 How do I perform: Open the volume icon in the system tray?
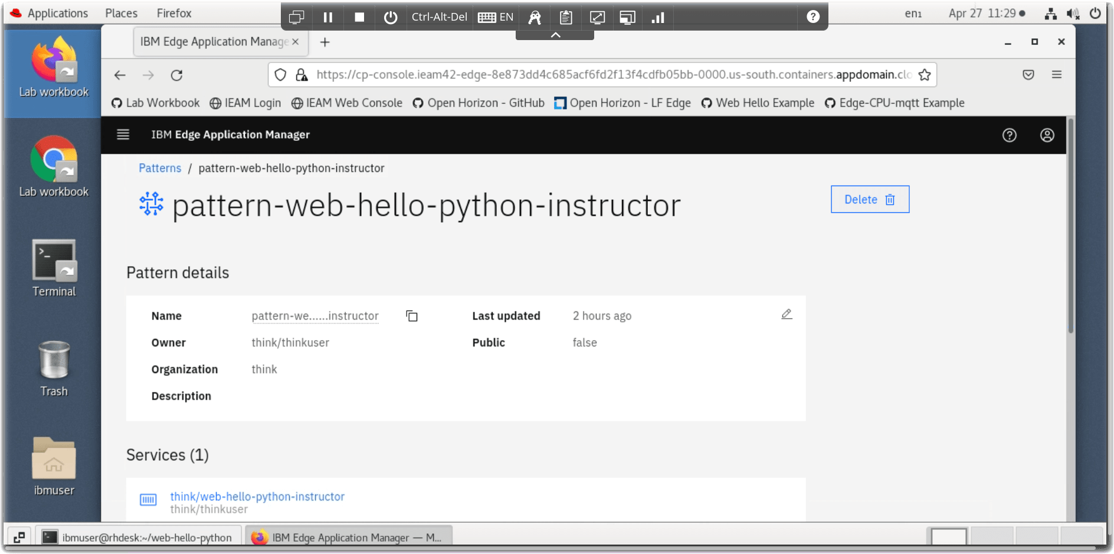(1073, 14)
